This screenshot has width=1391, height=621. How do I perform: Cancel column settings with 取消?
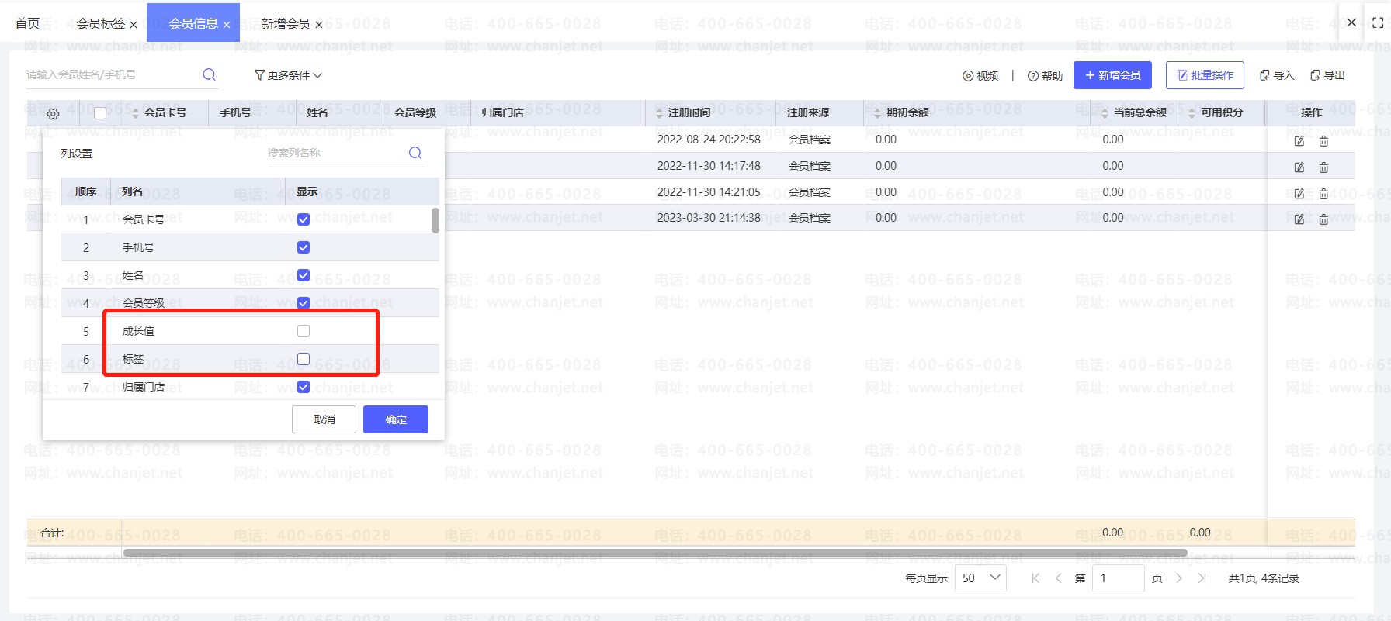pyautogui.click(x=324, y=419)
